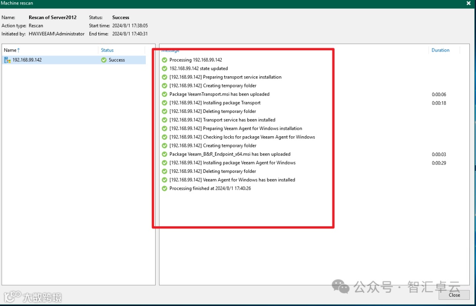Click check icon for Transport service has been installed

point(164,120)
